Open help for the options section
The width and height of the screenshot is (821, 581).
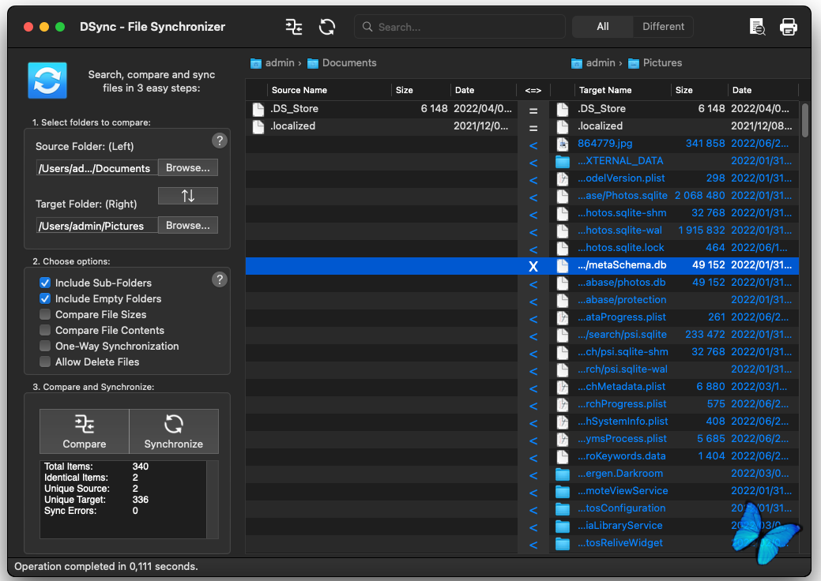click(x=220, y=279)
